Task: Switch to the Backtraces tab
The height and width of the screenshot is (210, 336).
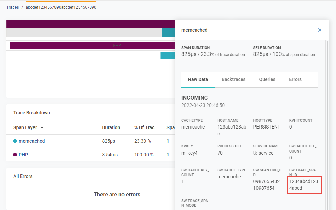Action: [233, 79]
